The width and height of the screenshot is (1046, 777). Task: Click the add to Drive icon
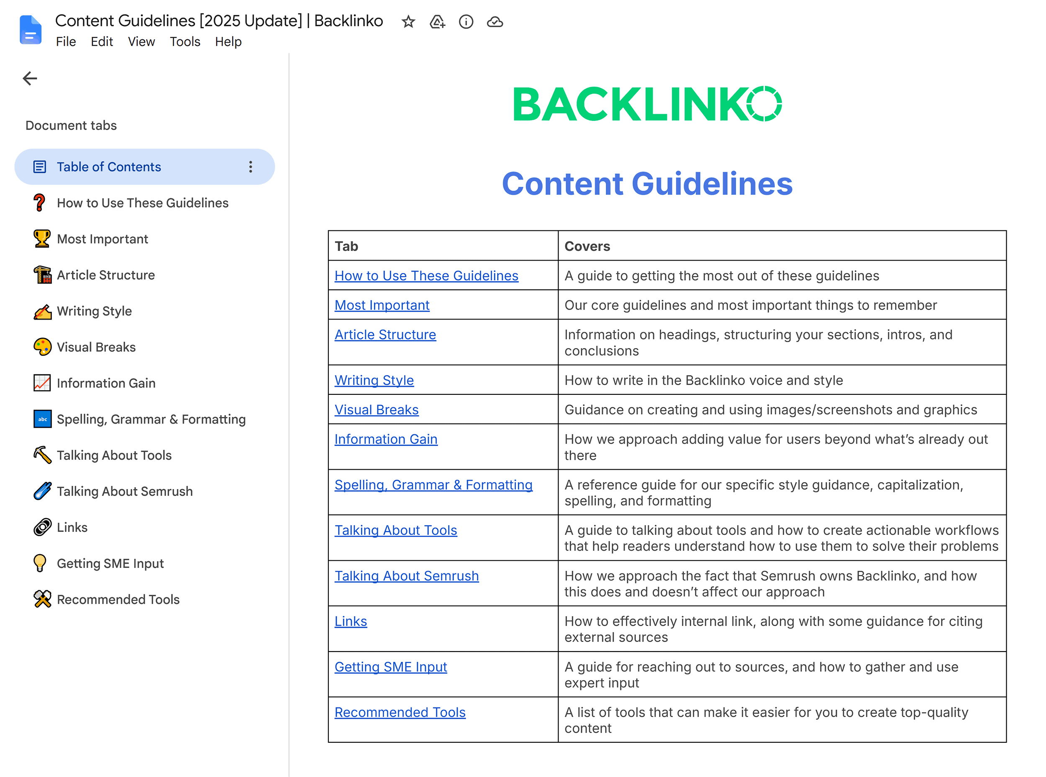tap(437, 22)
